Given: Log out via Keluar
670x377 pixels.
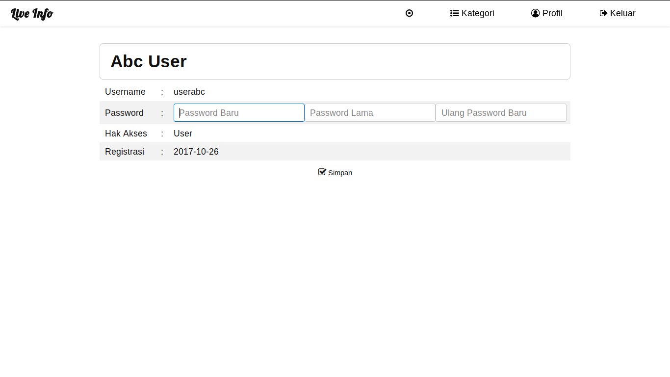Looking at the screenshot, I should 618,13.
